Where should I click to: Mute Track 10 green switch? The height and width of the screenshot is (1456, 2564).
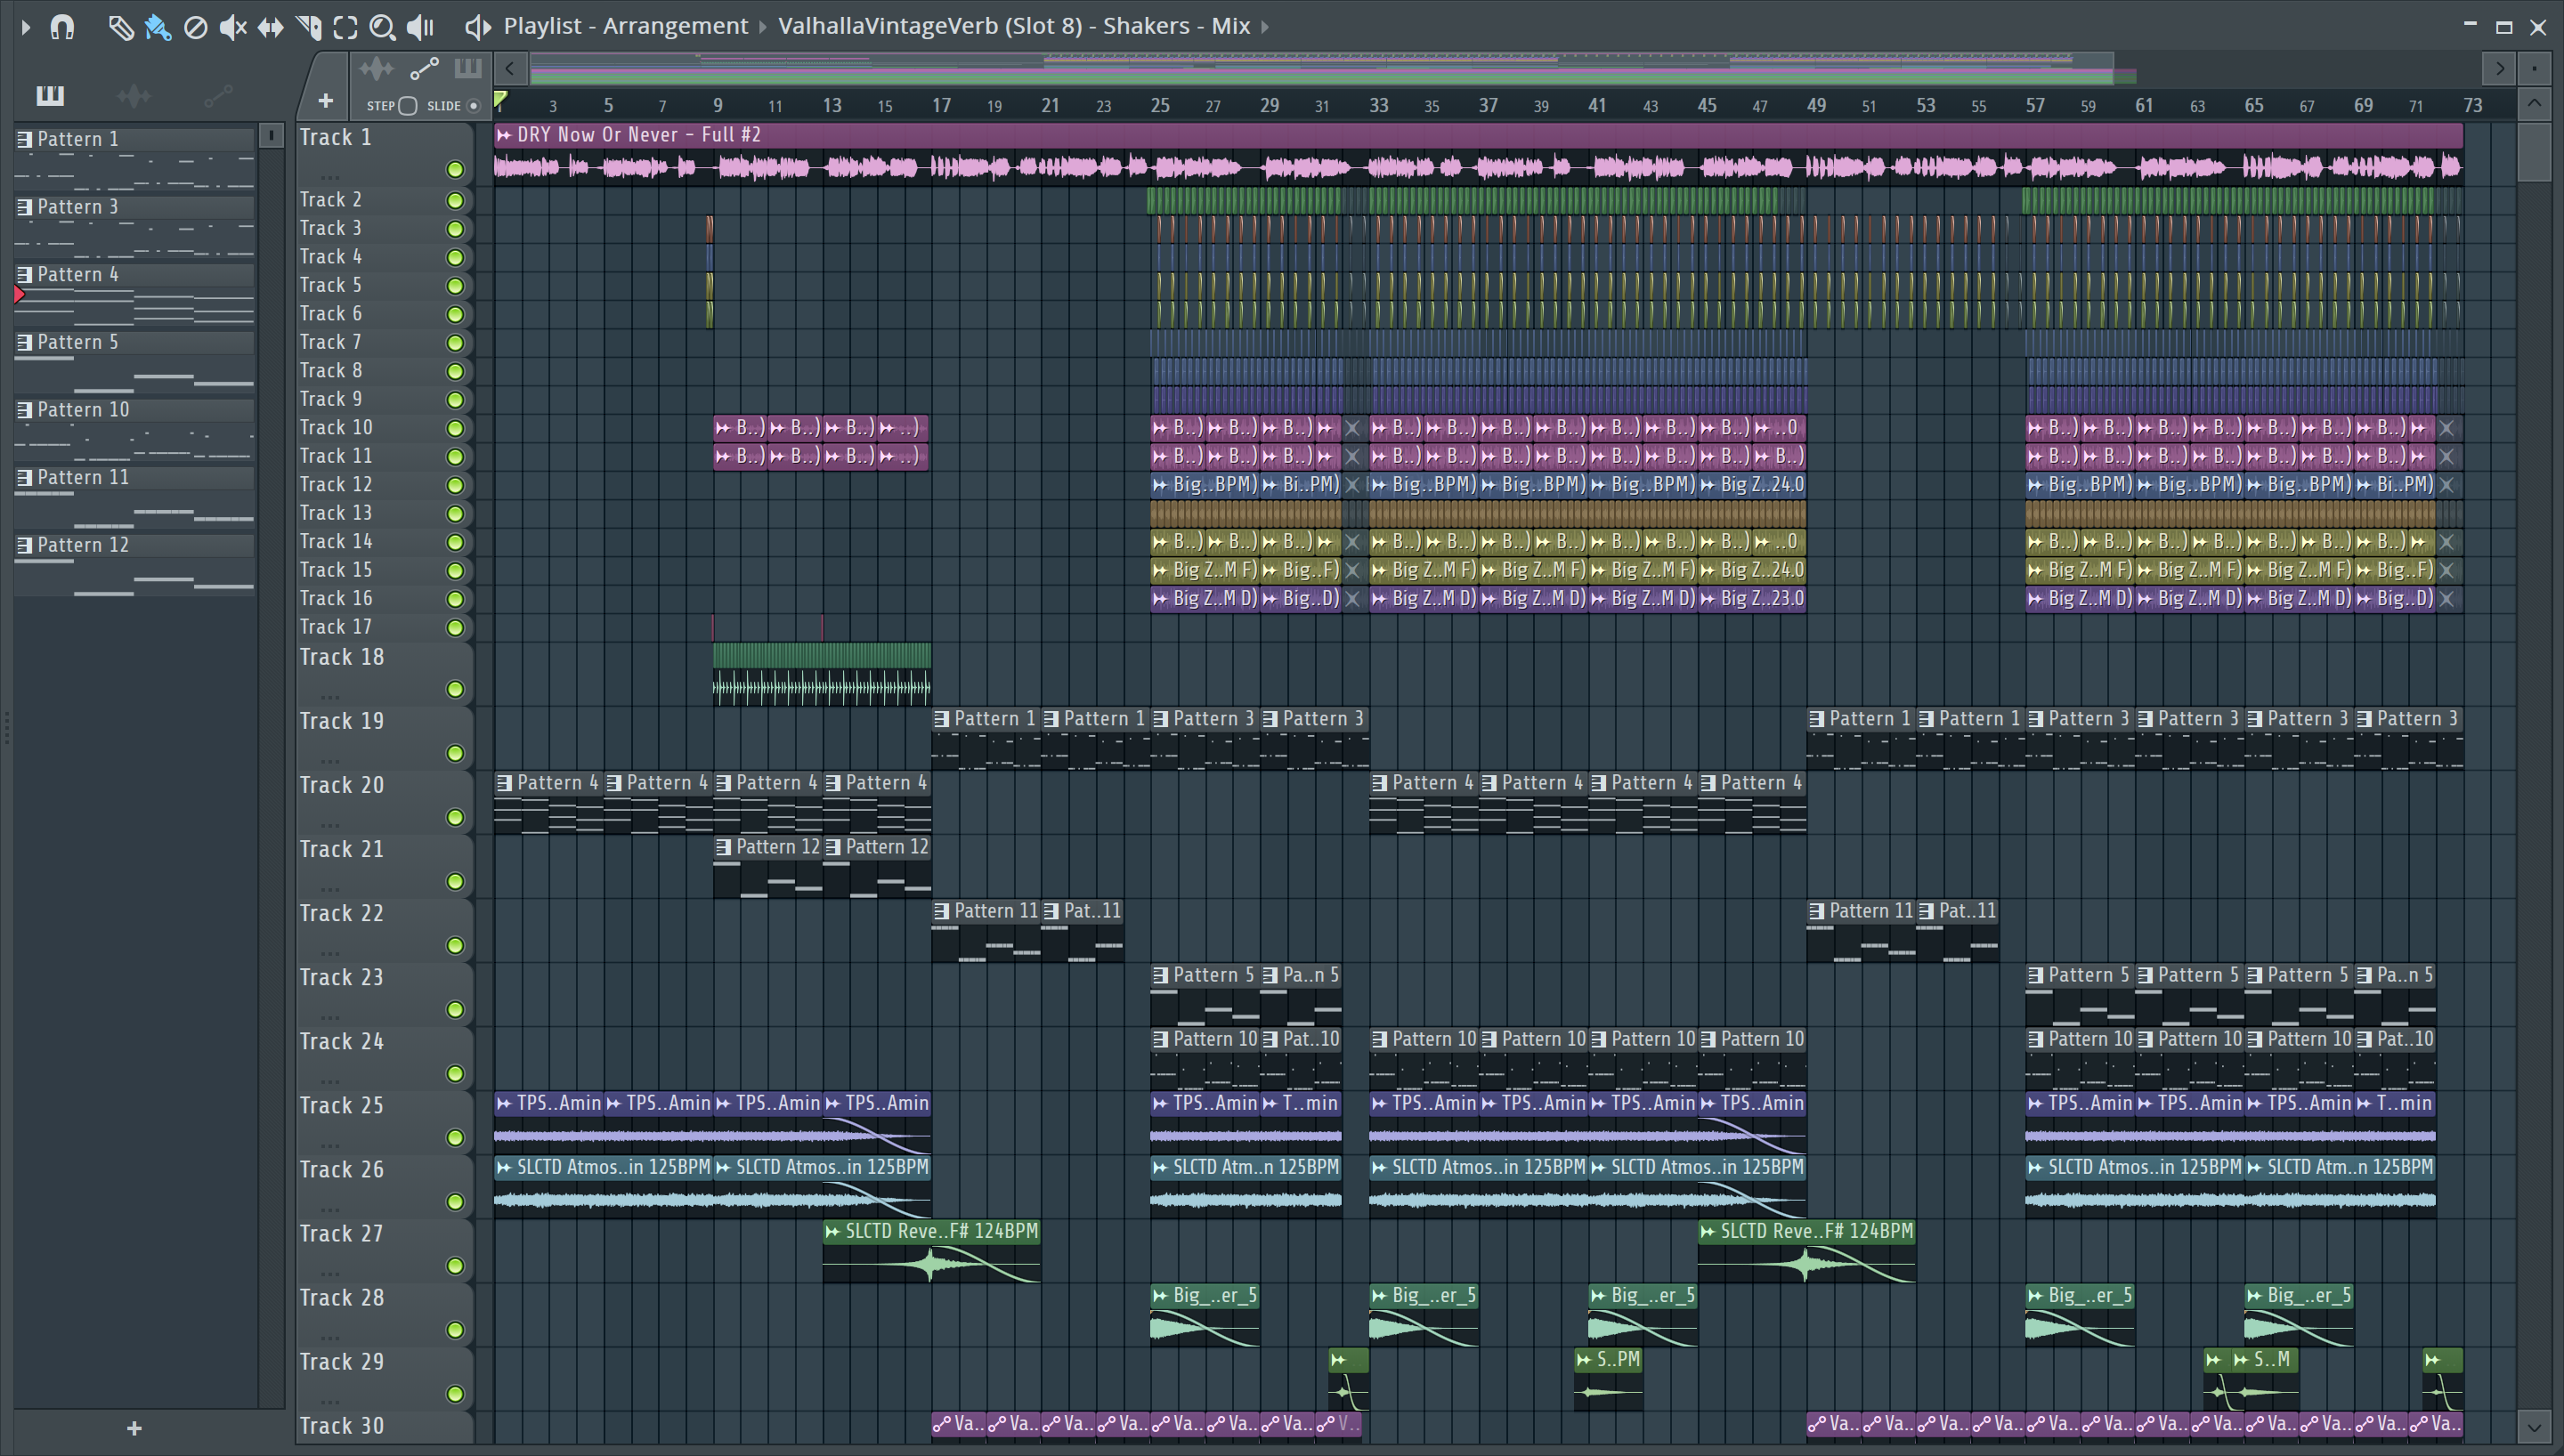[455, 428]
